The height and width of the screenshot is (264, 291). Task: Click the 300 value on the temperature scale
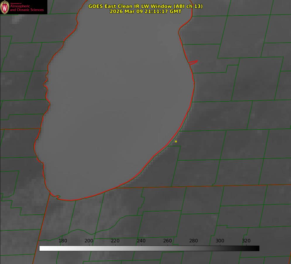point(220,241)
